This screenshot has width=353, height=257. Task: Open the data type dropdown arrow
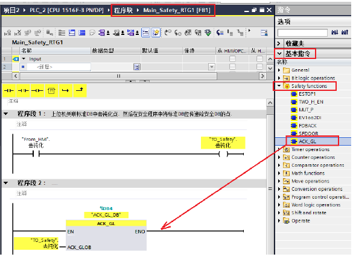(211, 67)
